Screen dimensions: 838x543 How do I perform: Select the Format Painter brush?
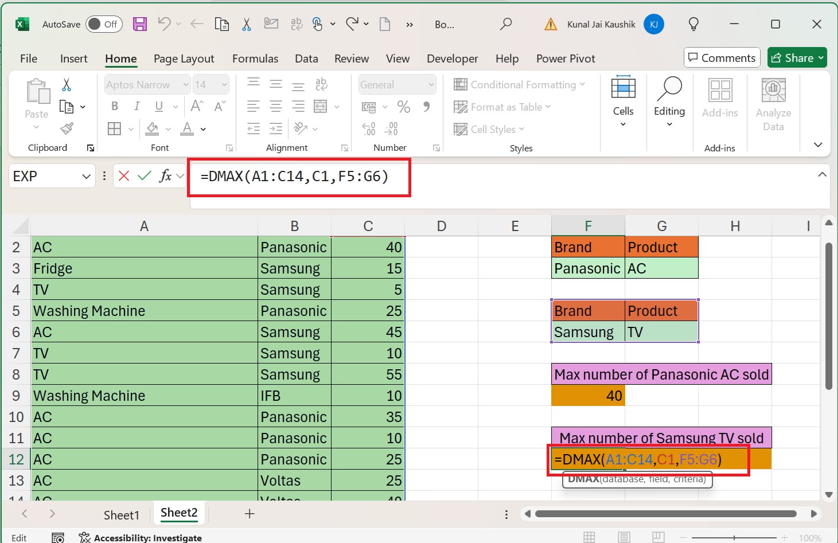(x=67, y=128)
